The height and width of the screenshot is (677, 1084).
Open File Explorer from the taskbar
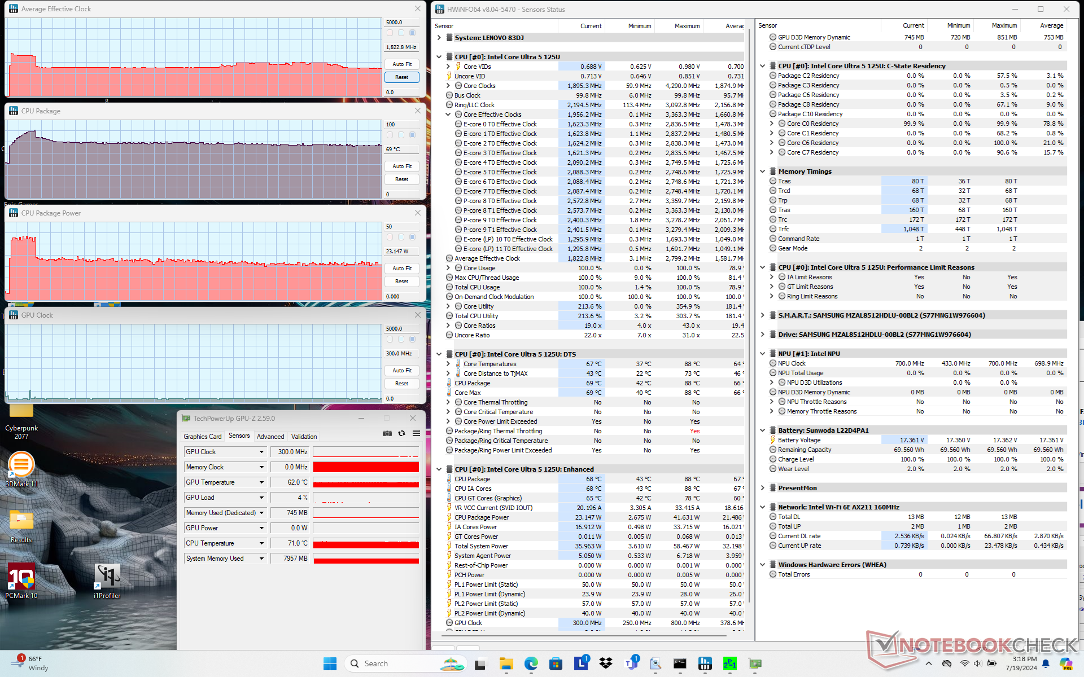coord(506,663)
